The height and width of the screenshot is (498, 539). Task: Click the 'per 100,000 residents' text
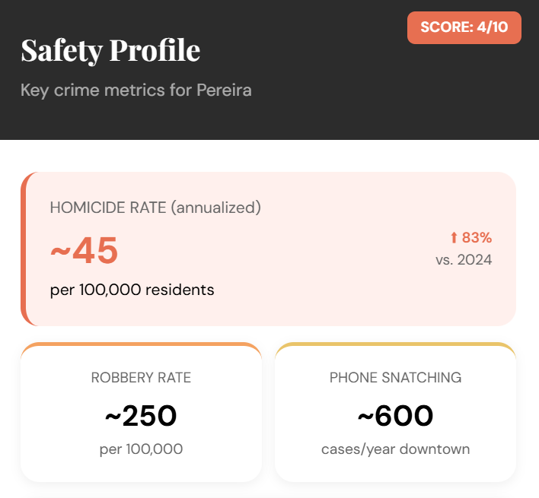coord(132,290)
